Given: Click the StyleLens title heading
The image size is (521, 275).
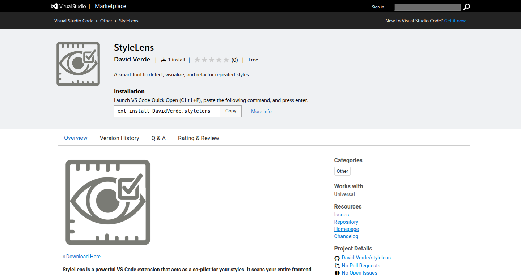Looking at the screenshot, I should [134, 47].
